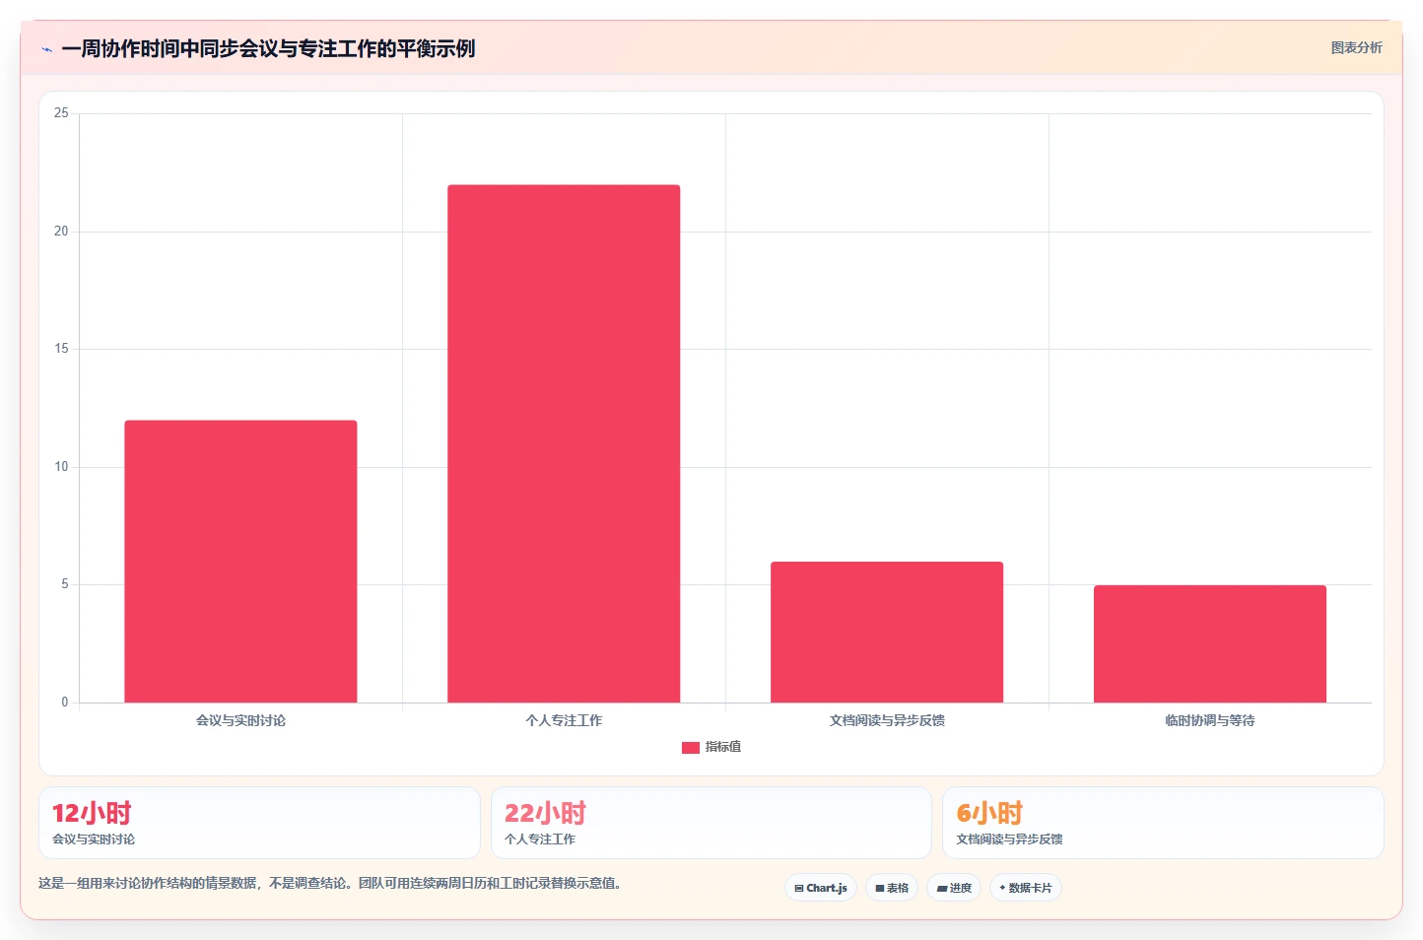The width and height of the screenshot is (1423, 940).
Task: Toggle the 指标值 legend color swatch
Action: 691,748
